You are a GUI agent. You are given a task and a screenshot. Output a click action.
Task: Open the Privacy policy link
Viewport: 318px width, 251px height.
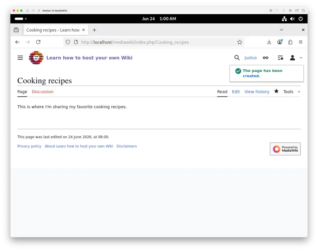click(x=29, y=146)
